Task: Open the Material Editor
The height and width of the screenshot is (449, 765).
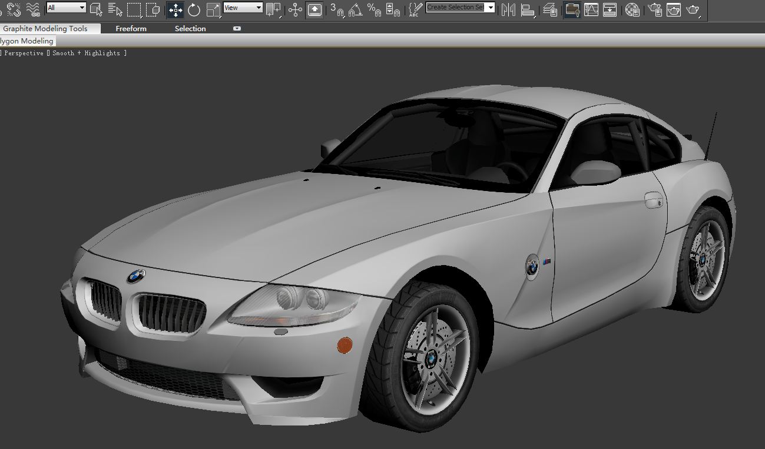Action: tap(632, 9)
